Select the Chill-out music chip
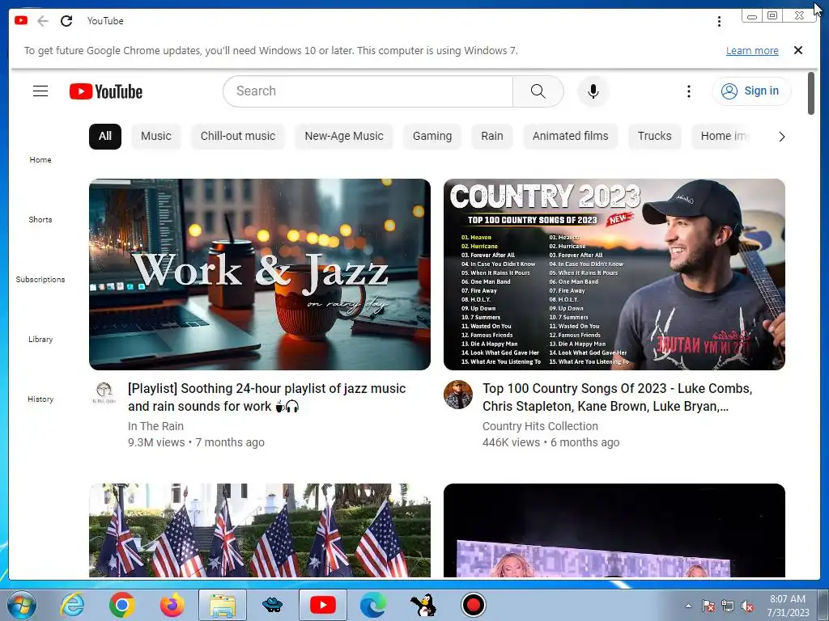This screenshot has width=829, height=621. point(238,136)
